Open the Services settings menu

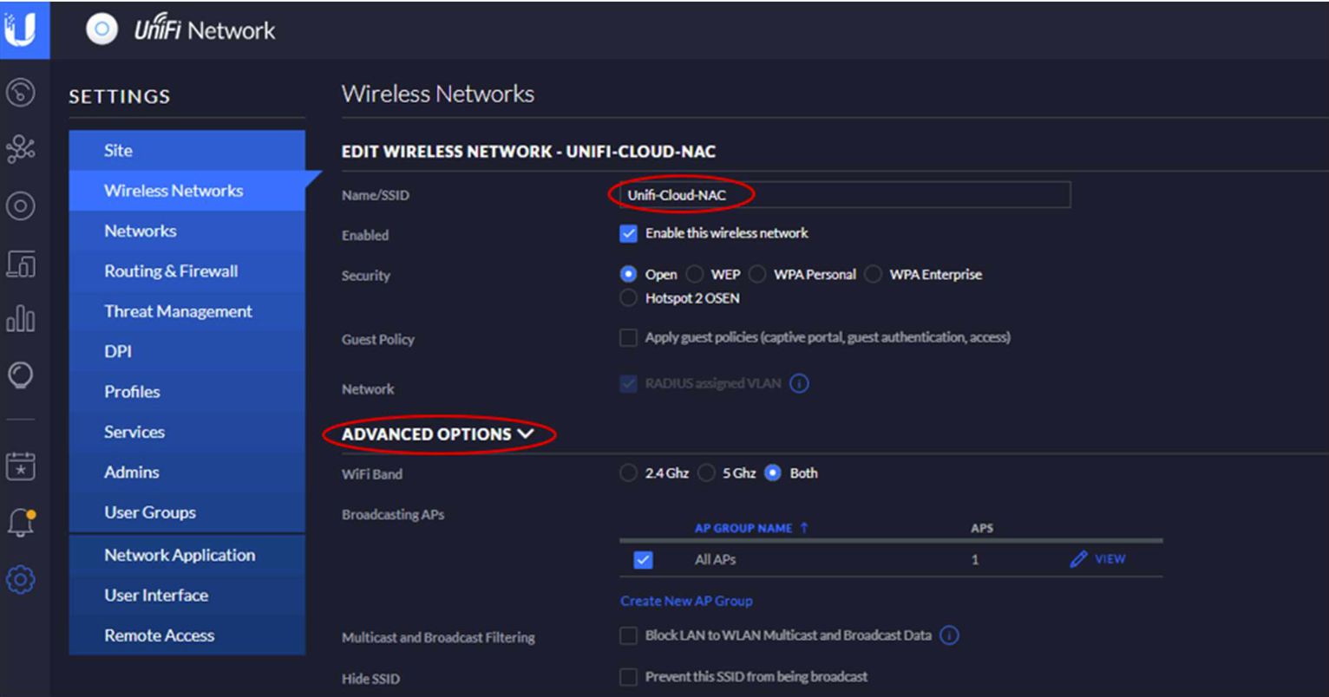point(187,432)
